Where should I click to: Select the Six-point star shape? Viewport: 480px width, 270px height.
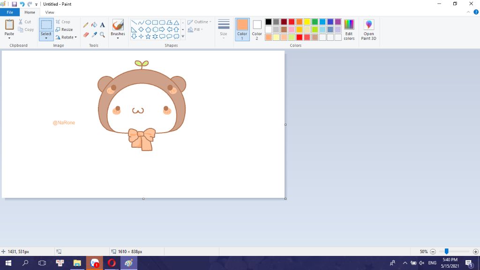pyautogui.click(x=155, y=37)
